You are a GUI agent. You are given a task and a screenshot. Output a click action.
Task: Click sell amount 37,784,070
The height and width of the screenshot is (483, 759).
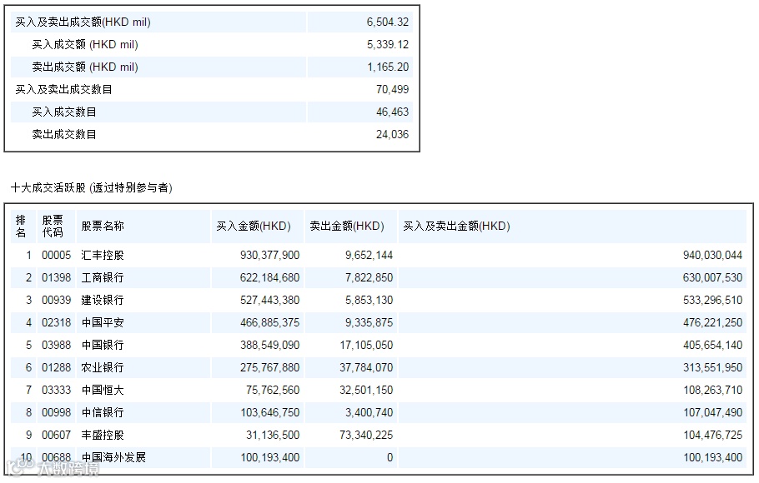366,367
